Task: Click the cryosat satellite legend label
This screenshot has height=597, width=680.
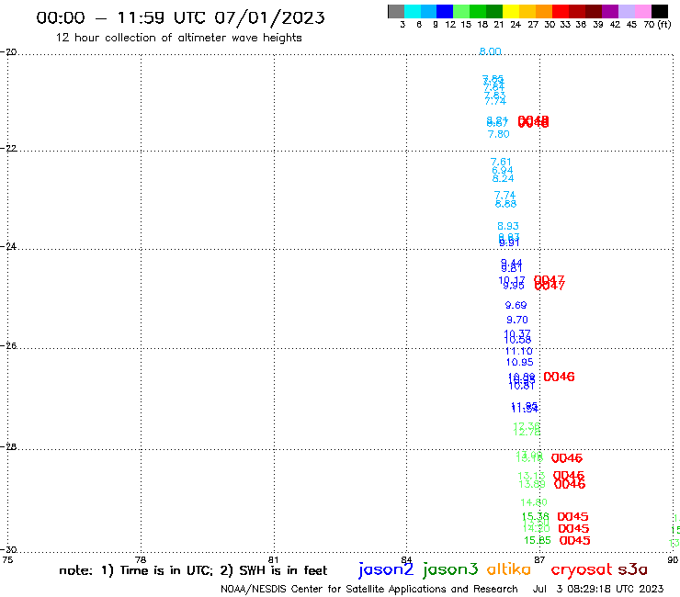Action: point(582,569)
